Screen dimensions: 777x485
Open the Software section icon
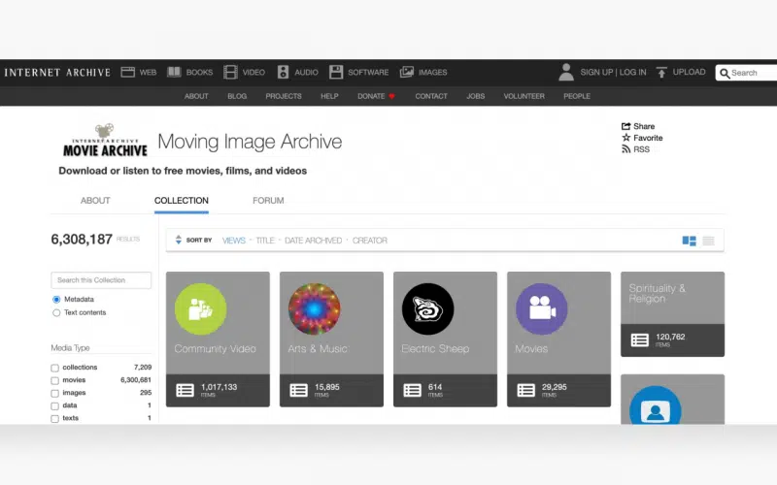point(336,73)
